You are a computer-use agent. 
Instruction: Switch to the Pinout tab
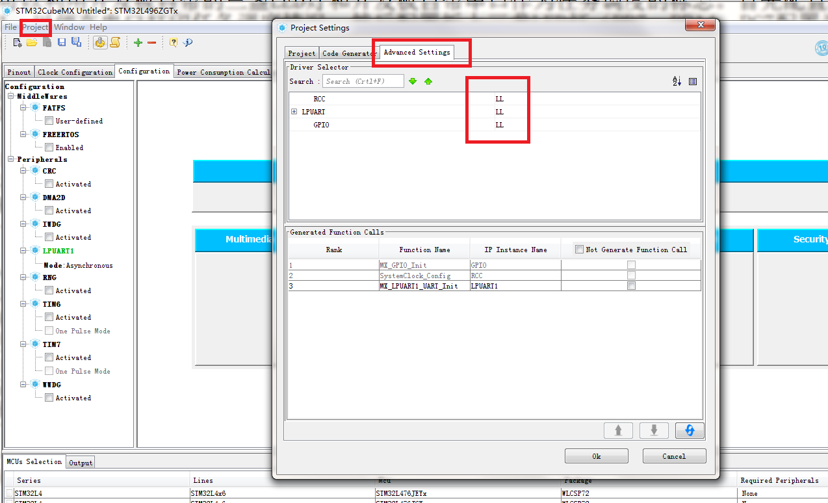[19, 72]
